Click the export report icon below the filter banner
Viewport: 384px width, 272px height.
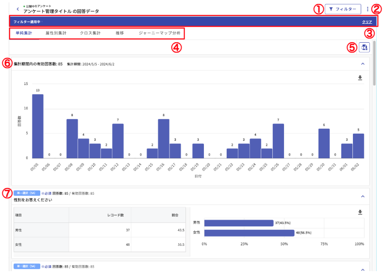(x=364, y=47)
